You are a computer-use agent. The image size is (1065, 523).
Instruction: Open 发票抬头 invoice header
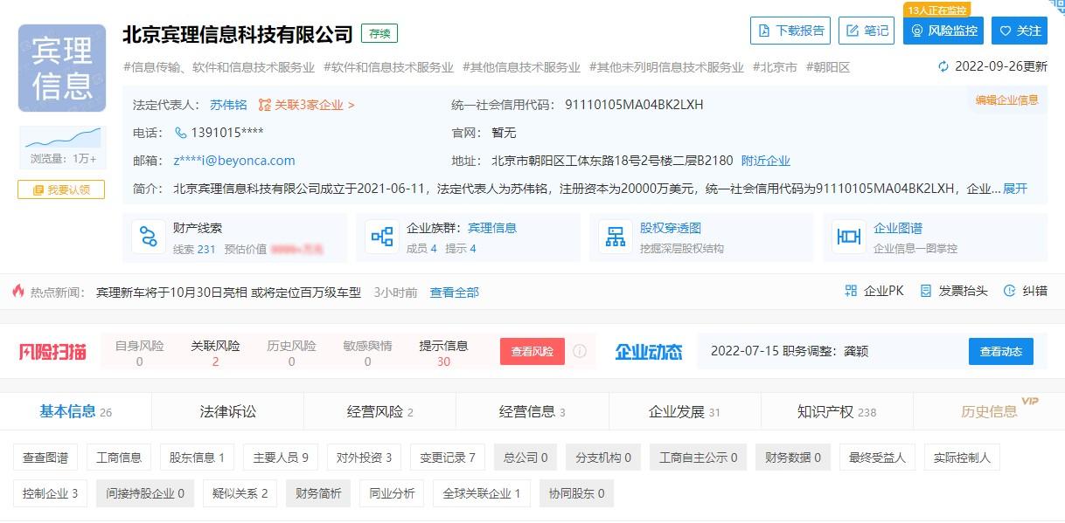[x=954, y=291]
